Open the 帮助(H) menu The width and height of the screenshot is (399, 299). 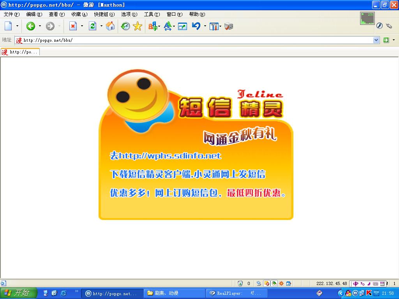(197, 14)
